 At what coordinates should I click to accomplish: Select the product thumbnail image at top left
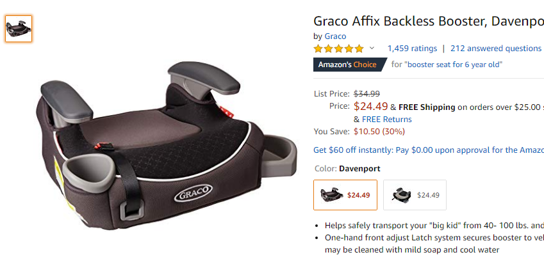(19, 29)
